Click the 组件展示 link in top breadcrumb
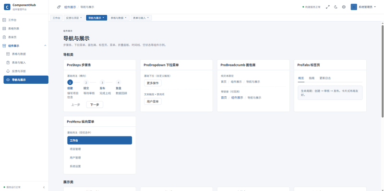Viewport: 384px width, 191px height. click(x=70, y=7)
